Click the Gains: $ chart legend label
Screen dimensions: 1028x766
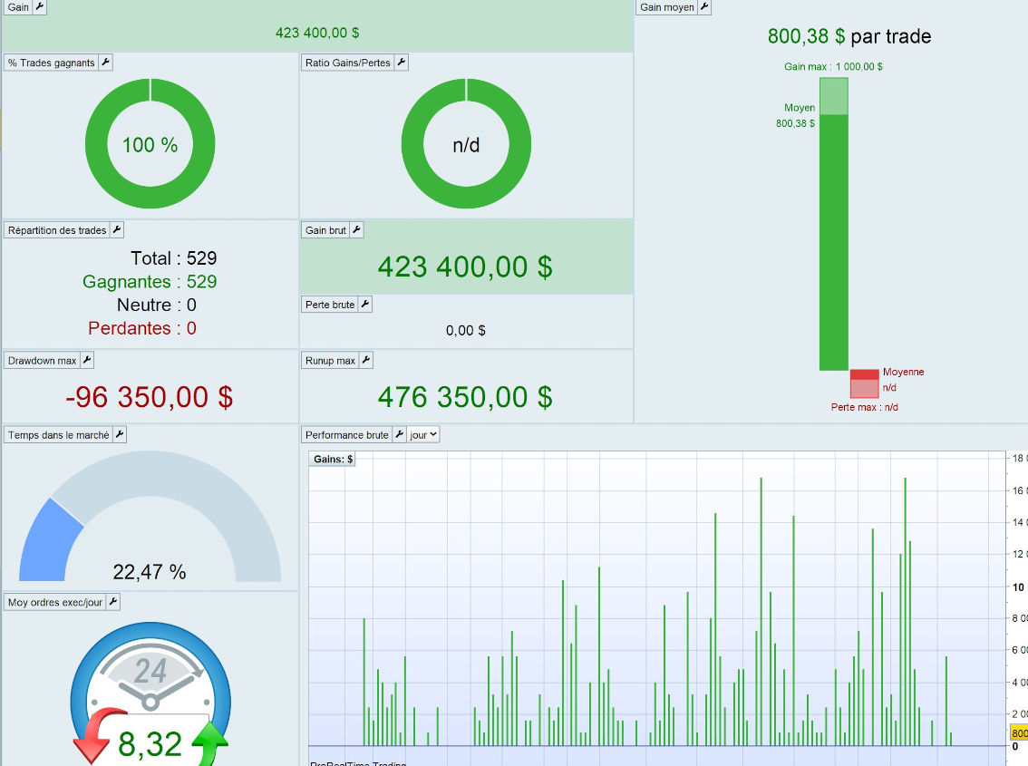click(333, 459)
